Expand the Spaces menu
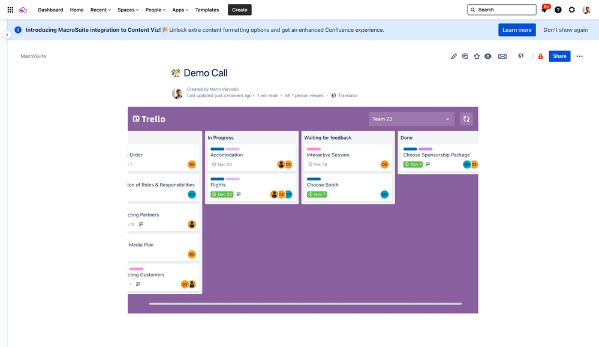599x347 pixels. (x=128, y=10)
